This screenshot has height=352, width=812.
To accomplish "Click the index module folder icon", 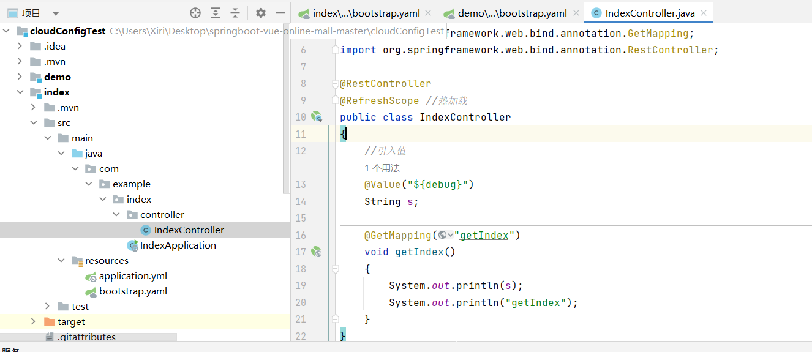I will tap(36, 92).
